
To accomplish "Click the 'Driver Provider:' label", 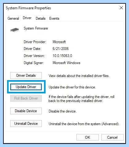I will 35,42.
